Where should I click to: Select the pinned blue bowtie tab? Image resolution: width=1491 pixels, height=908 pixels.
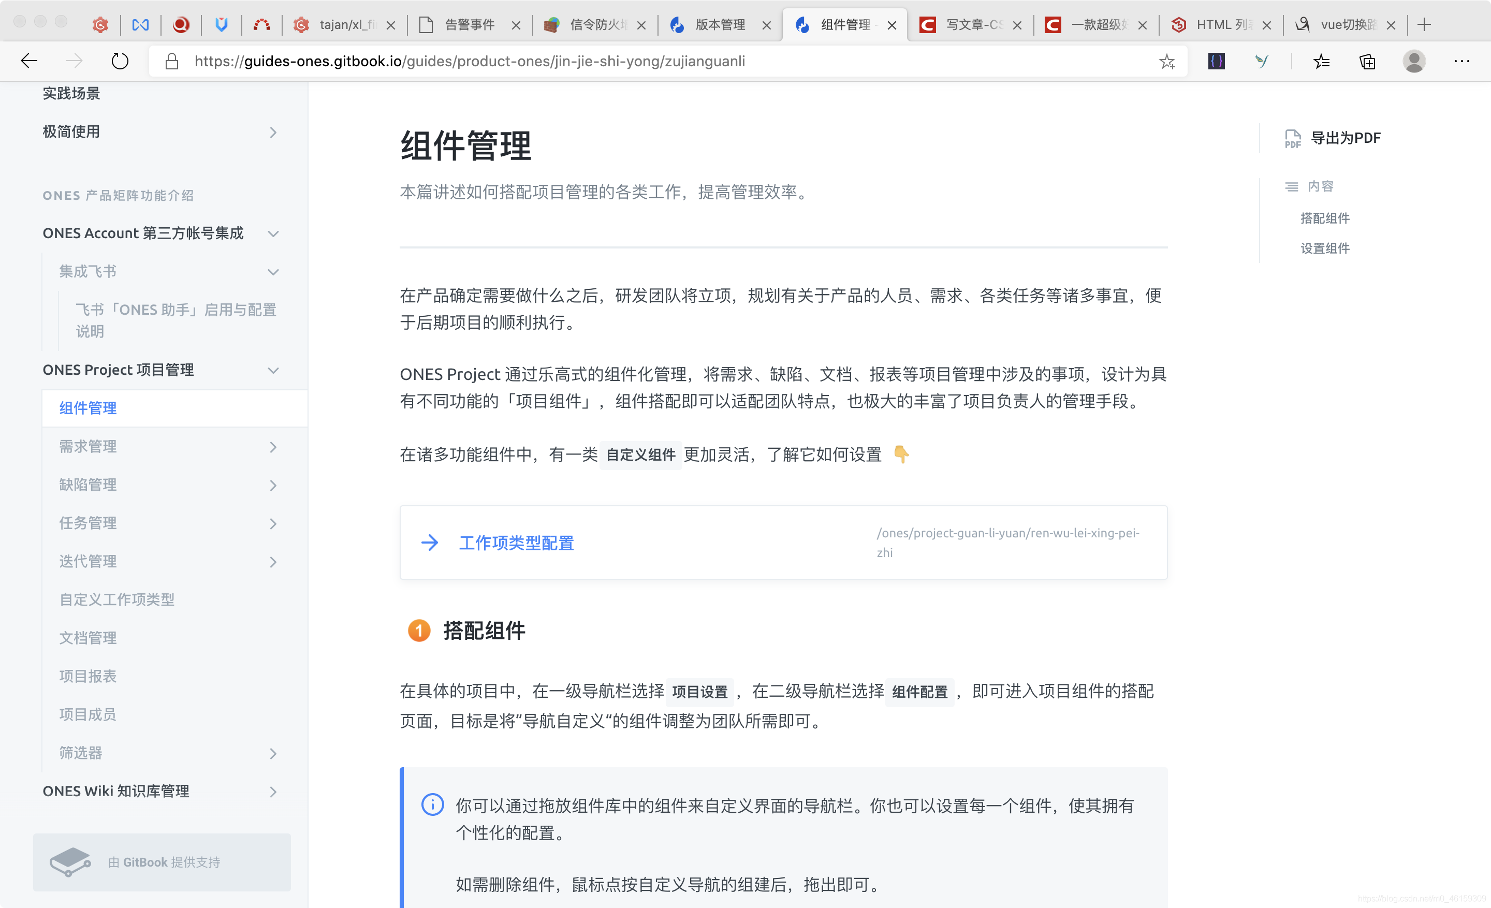tap(140, 25)
